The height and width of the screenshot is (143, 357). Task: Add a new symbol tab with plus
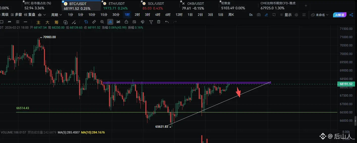point(306,6)
